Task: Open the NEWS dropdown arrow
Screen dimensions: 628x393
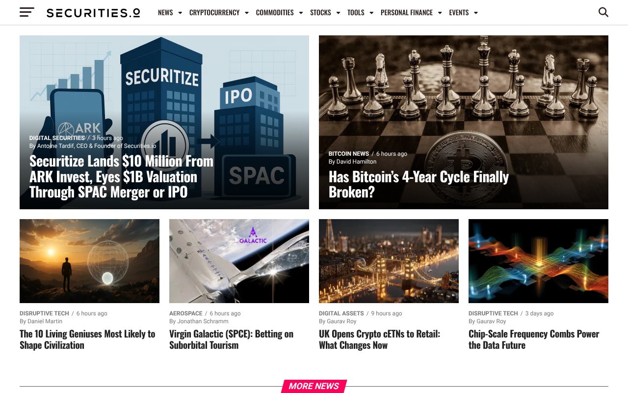Action: click(180, 13)
